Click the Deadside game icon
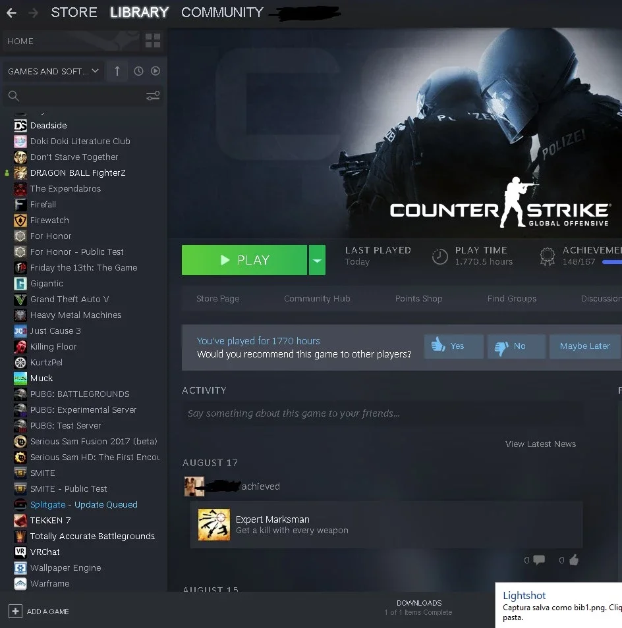Image resolution: width=622 pixels, height=628 pixels. pos(20,126)
